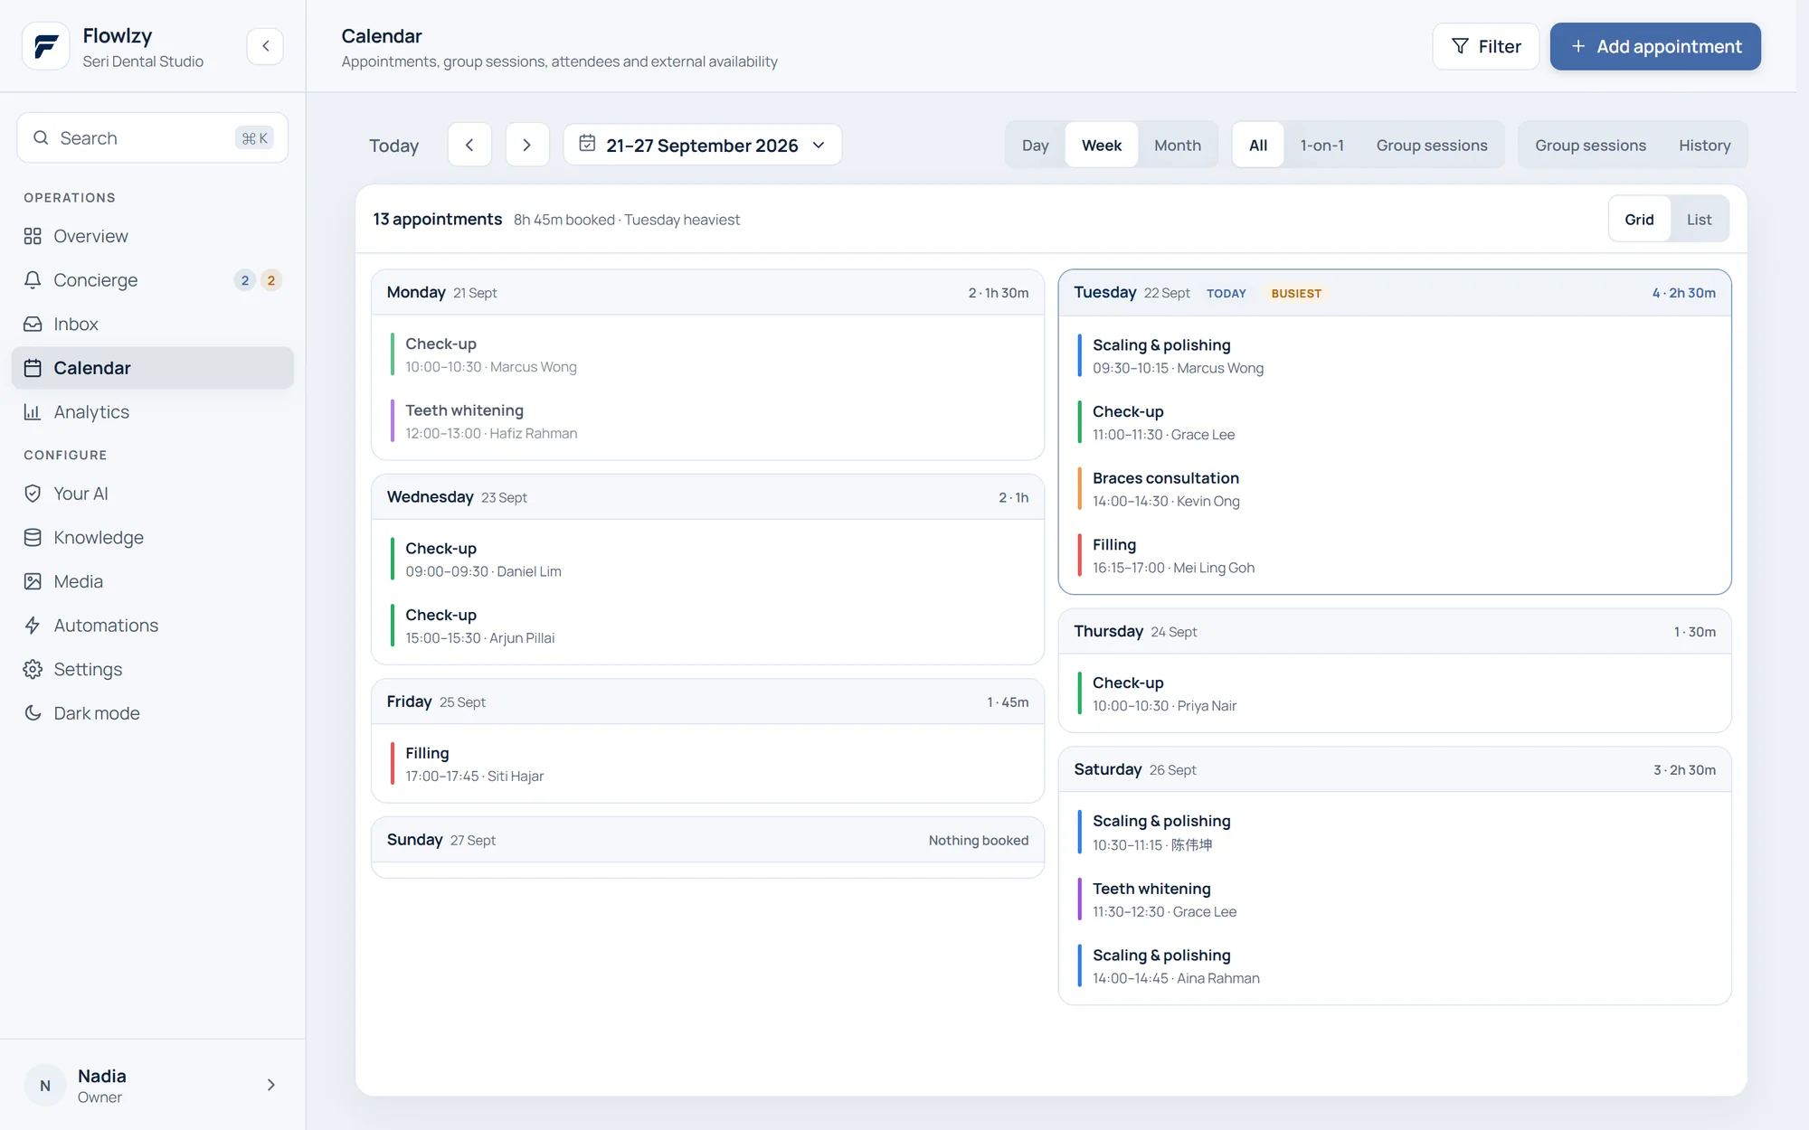Toggle Dark mode

pyautogui.click(x=153, y=713)
